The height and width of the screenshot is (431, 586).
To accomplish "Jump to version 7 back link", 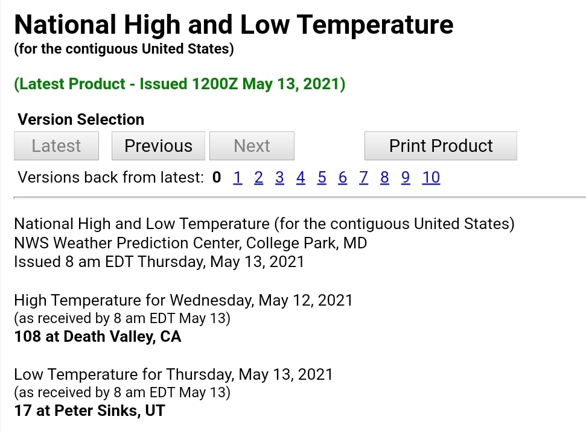I will (x=364, y=178).
